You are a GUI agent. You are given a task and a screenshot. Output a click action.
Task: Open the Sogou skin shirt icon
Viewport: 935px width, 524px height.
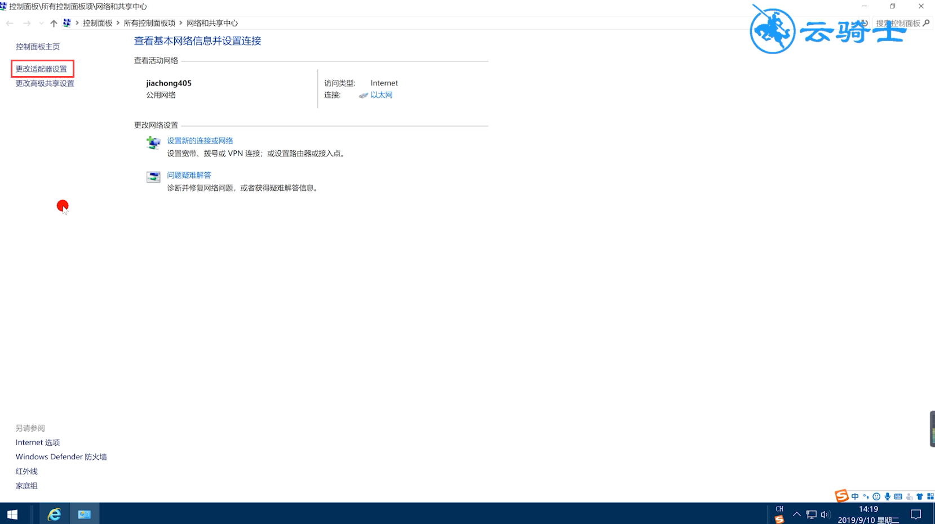click(x=920, y=496)
